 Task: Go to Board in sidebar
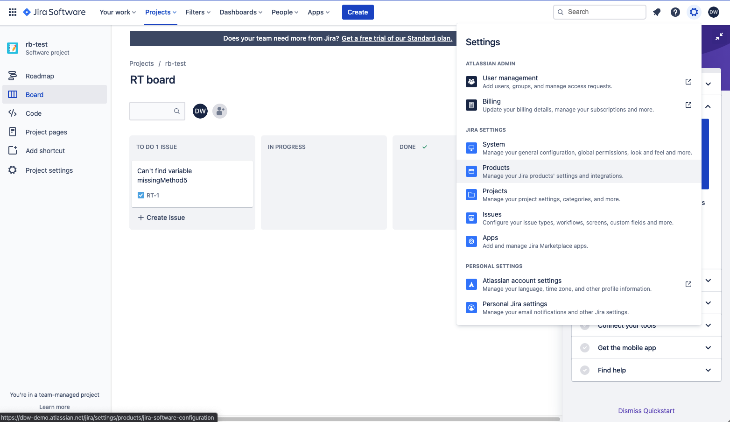pos(55,94)
